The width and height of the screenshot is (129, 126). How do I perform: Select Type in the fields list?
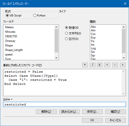point(8,59)
